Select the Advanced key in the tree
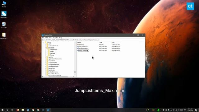 point(51,48)
